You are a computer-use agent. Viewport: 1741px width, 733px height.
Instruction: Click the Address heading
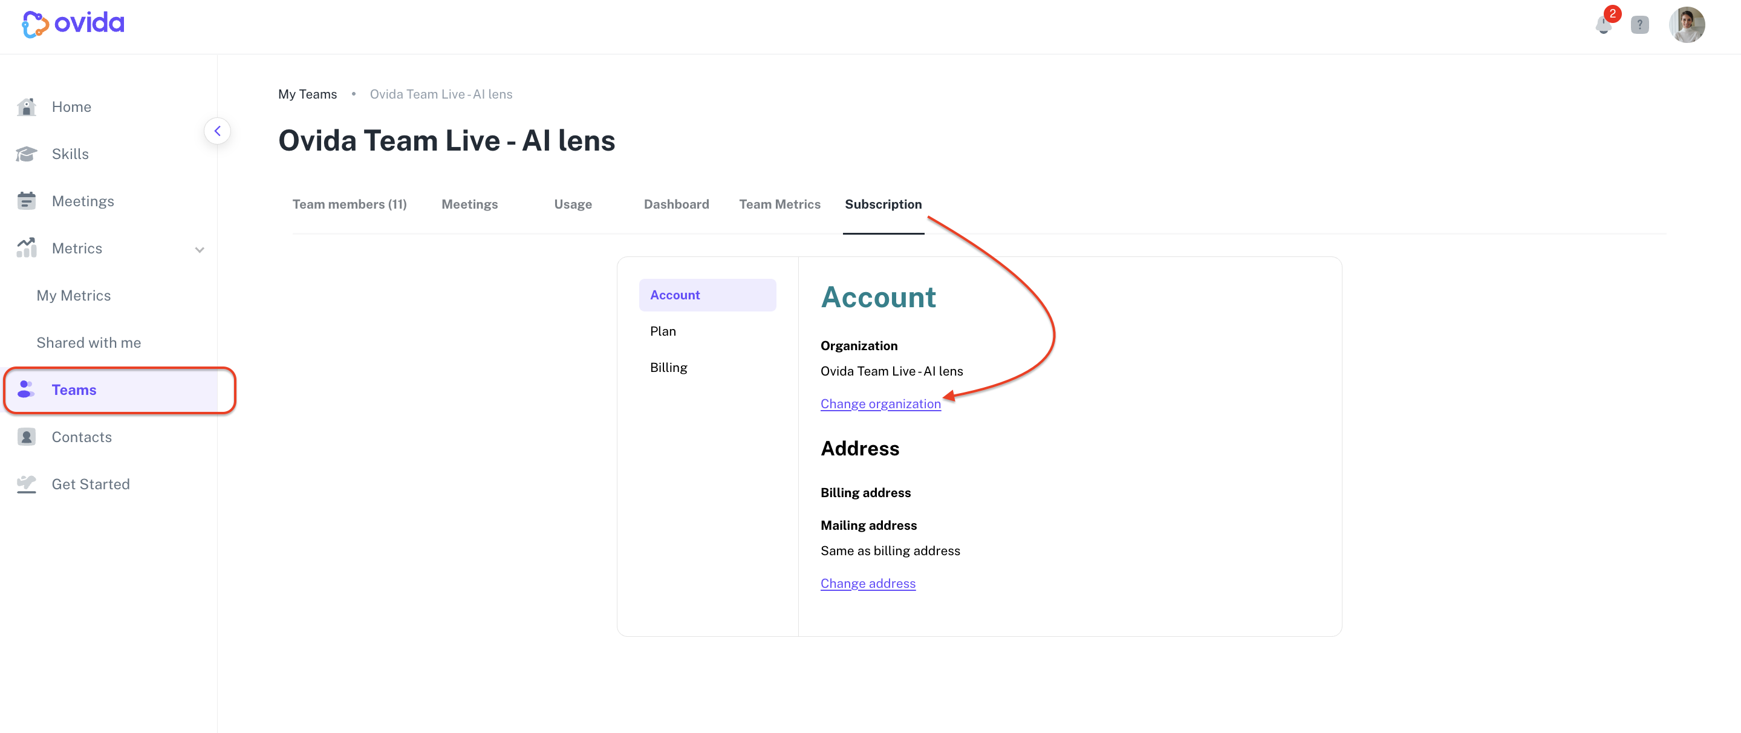pyautogui.click(x=860, y=448)
